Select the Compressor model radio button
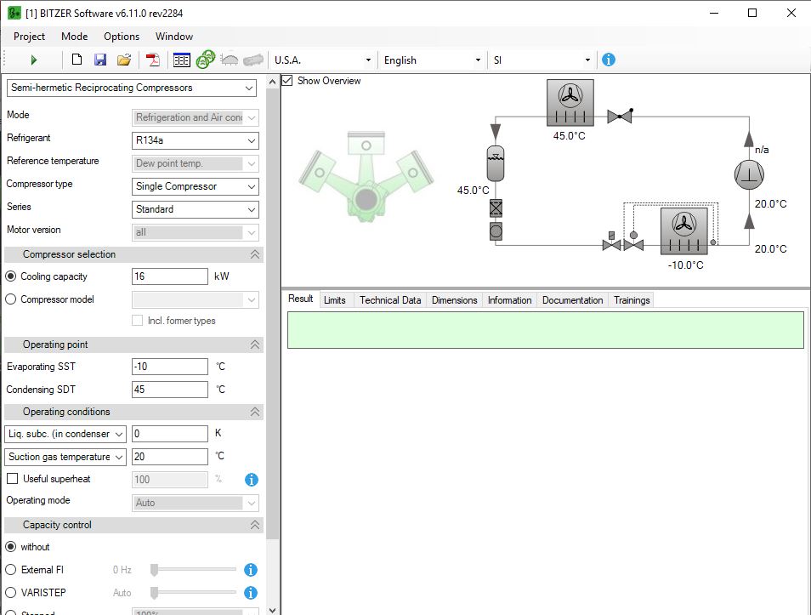The height and width of the screenshot is (615, 811). pyautogui.click(x=11, y=299)
